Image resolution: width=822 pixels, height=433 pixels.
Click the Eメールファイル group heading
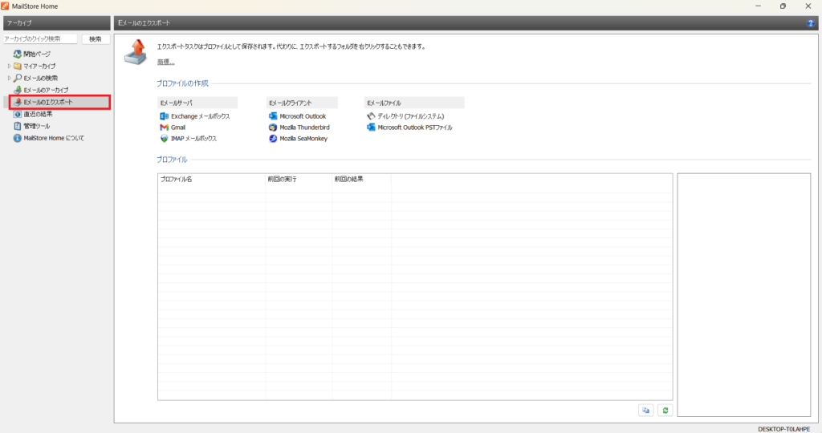click(414, 103)
